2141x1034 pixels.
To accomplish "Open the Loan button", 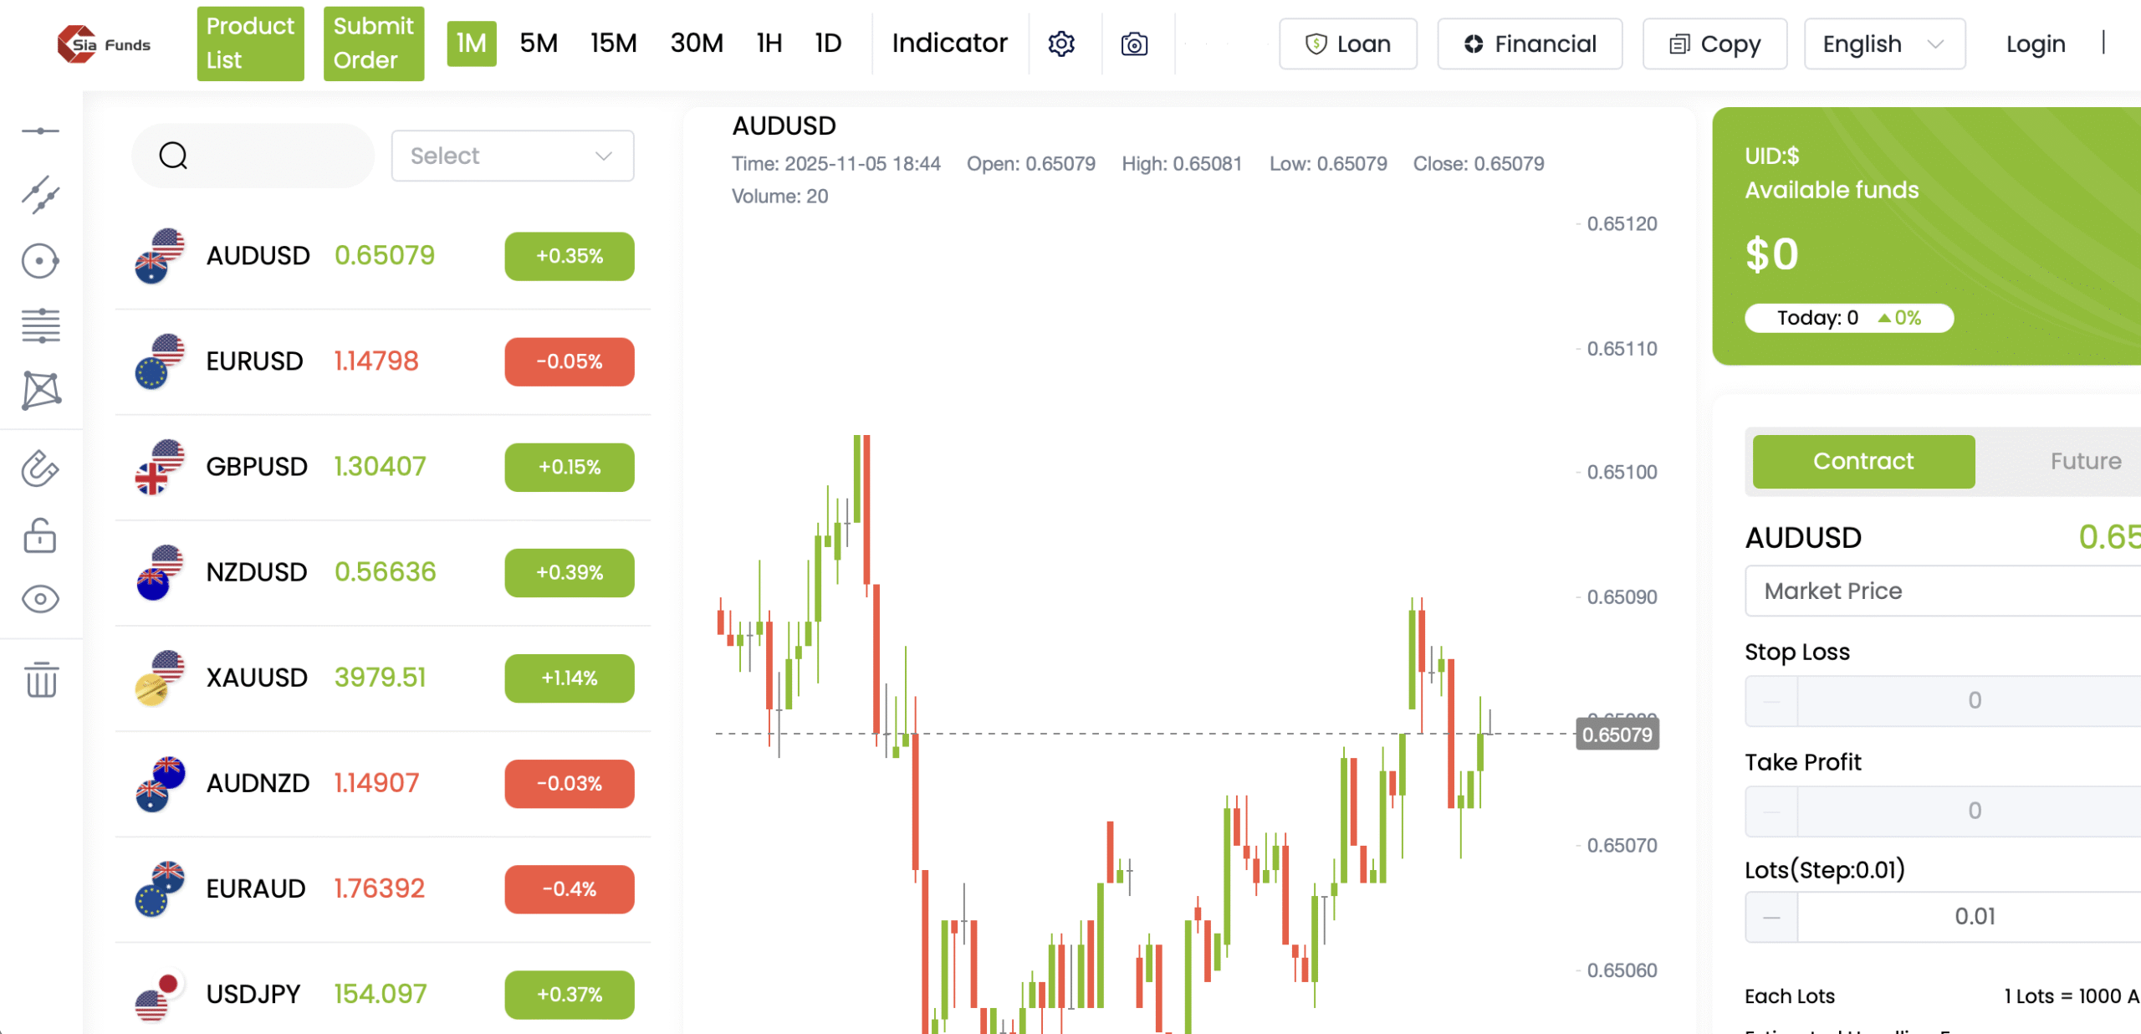I will click(1347, 44).
